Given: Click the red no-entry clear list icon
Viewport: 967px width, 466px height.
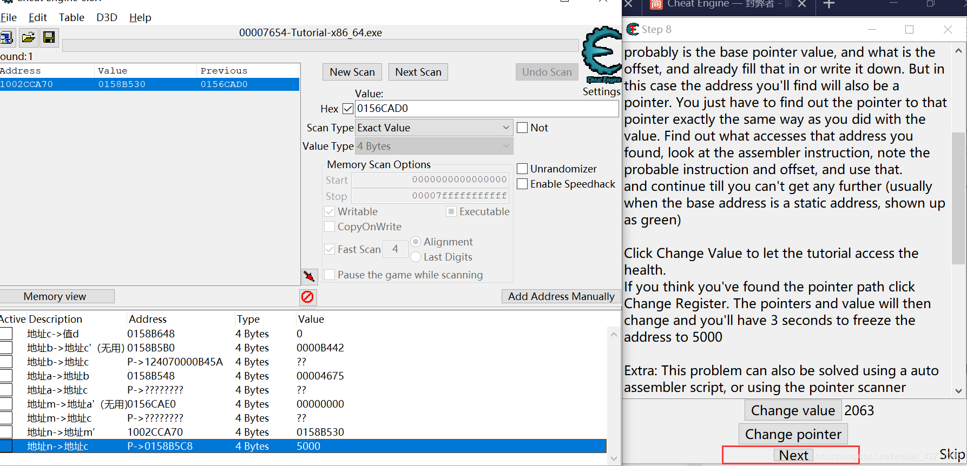Looking at the screenshot, I should point(307,297).
